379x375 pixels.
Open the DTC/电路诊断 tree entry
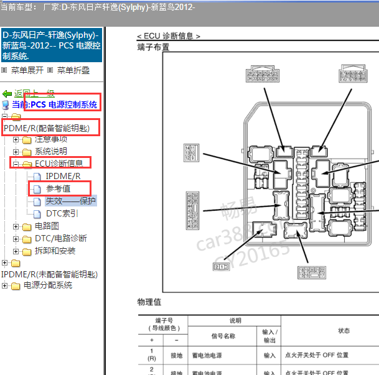tap(61, 239)
